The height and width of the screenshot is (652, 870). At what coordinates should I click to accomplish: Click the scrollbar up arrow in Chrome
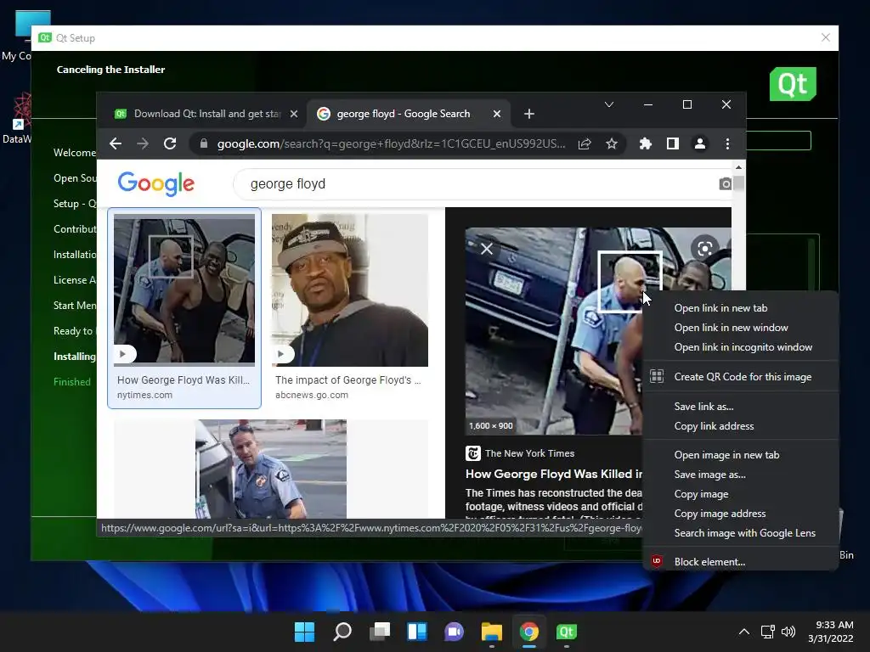pyautogui.click(x=738, y=167)
